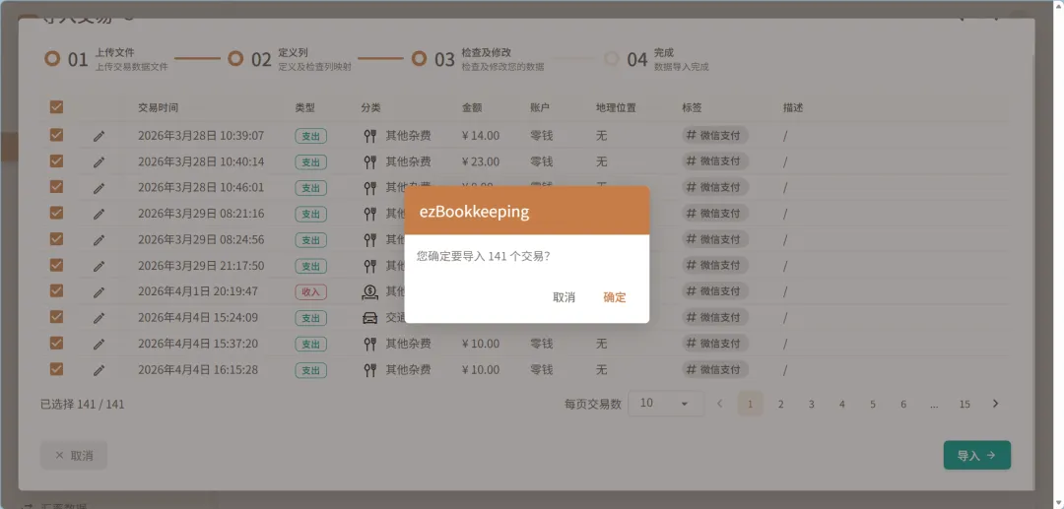
Task: Click the 金额 column header
Action: [x=472, y=107]
